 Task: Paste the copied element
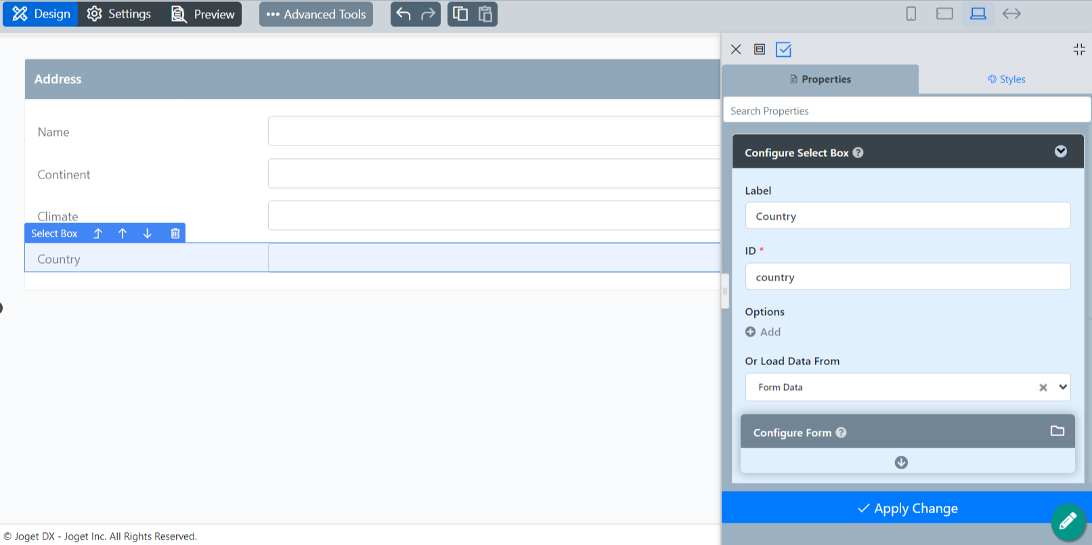coord(485,14)
